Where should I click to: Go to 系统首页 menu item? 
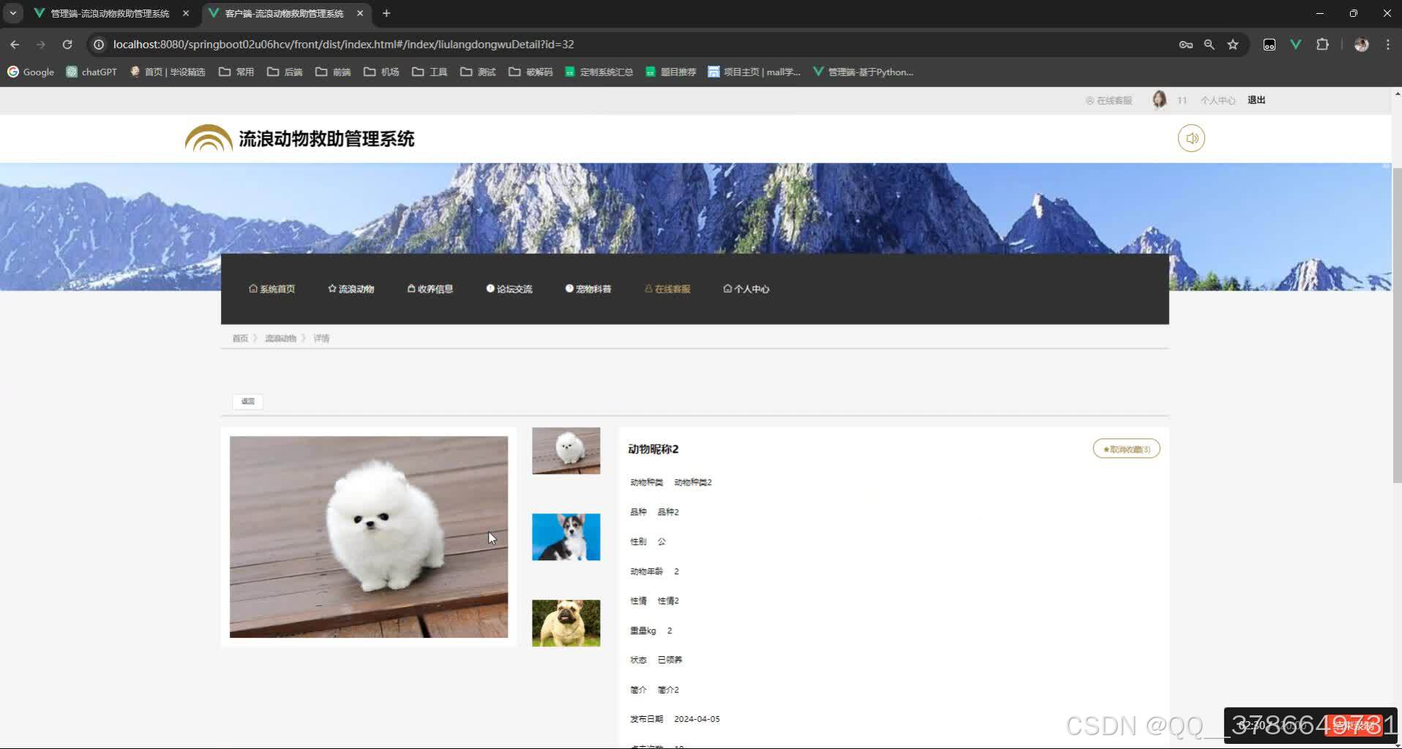click(272, 289)
